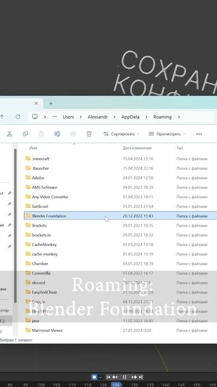Select the Any Video Converter folder name
This screenshot has width=217, height=387.
50,197
